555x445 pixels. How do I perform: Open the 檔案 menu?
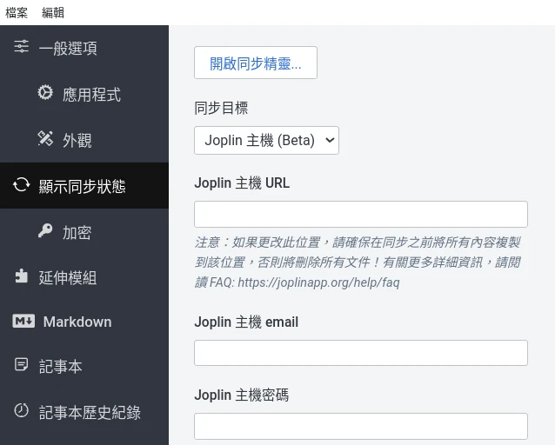(17, 12)
